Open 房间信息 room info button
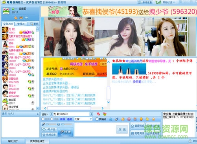Screen dimensions: 197x144 click(145, 2)
